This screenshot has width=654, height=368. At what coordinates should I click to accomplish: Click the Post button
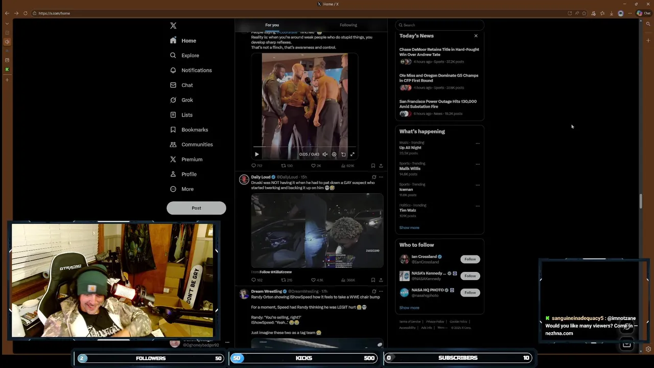pos(196,208)
